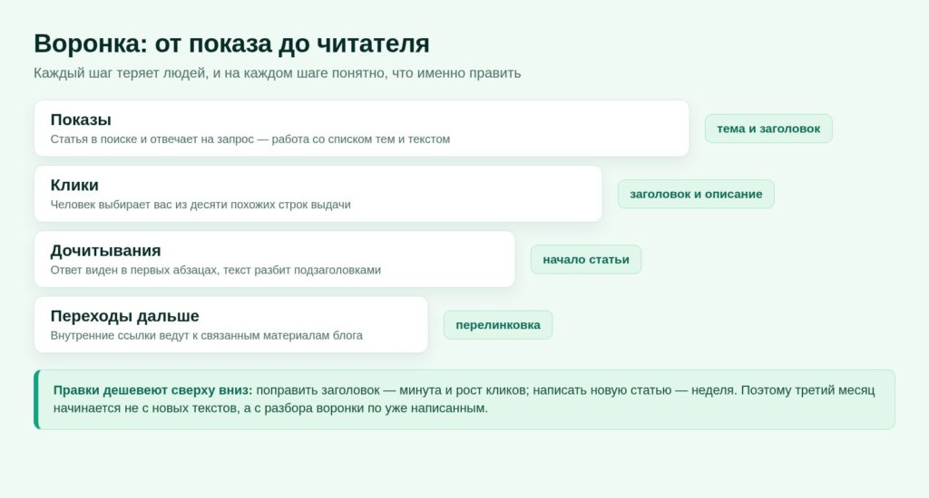The height and width of the screenshot is (498, 929).
Task: Click the 'начало статьи' tag
Action: coord(586,260)
